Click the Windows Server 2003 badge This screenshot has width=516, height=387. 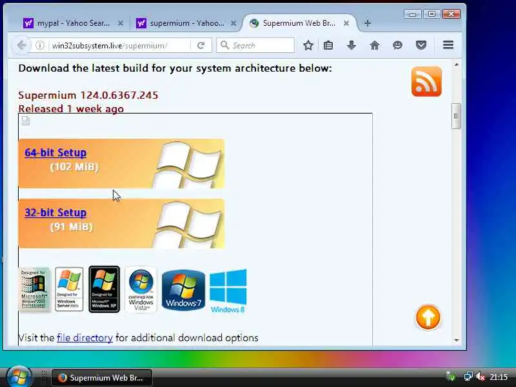(69, 289)
